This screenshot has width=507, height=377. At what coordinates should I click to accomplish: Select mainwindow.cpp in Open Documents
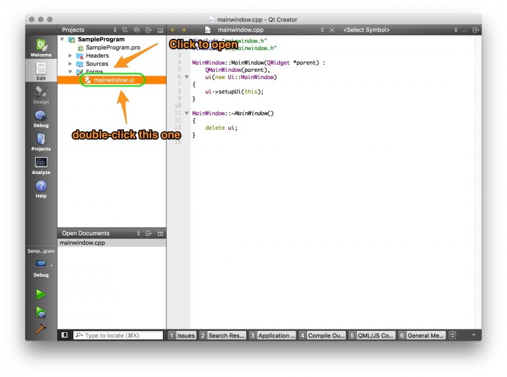click(x=112, y=243)
